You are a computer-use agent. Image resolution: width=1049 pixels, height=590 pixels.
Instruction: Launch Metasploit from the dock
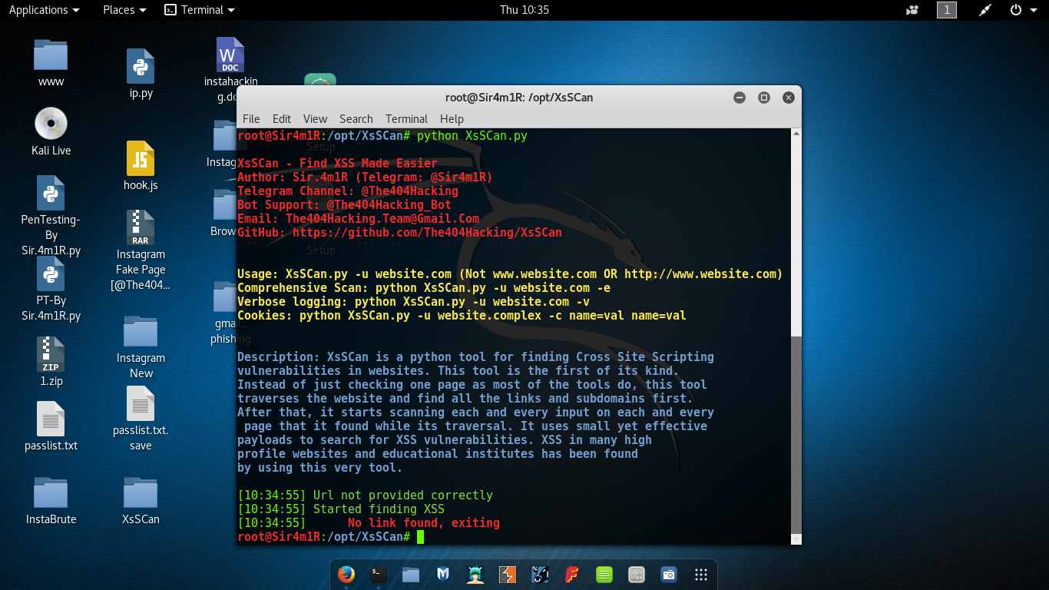(x=443, y=574)
